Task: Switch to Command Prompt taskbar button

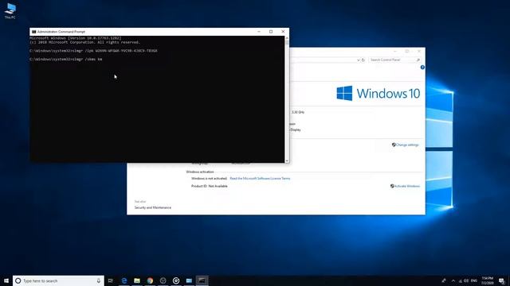Action: click(x=202, y=280)
